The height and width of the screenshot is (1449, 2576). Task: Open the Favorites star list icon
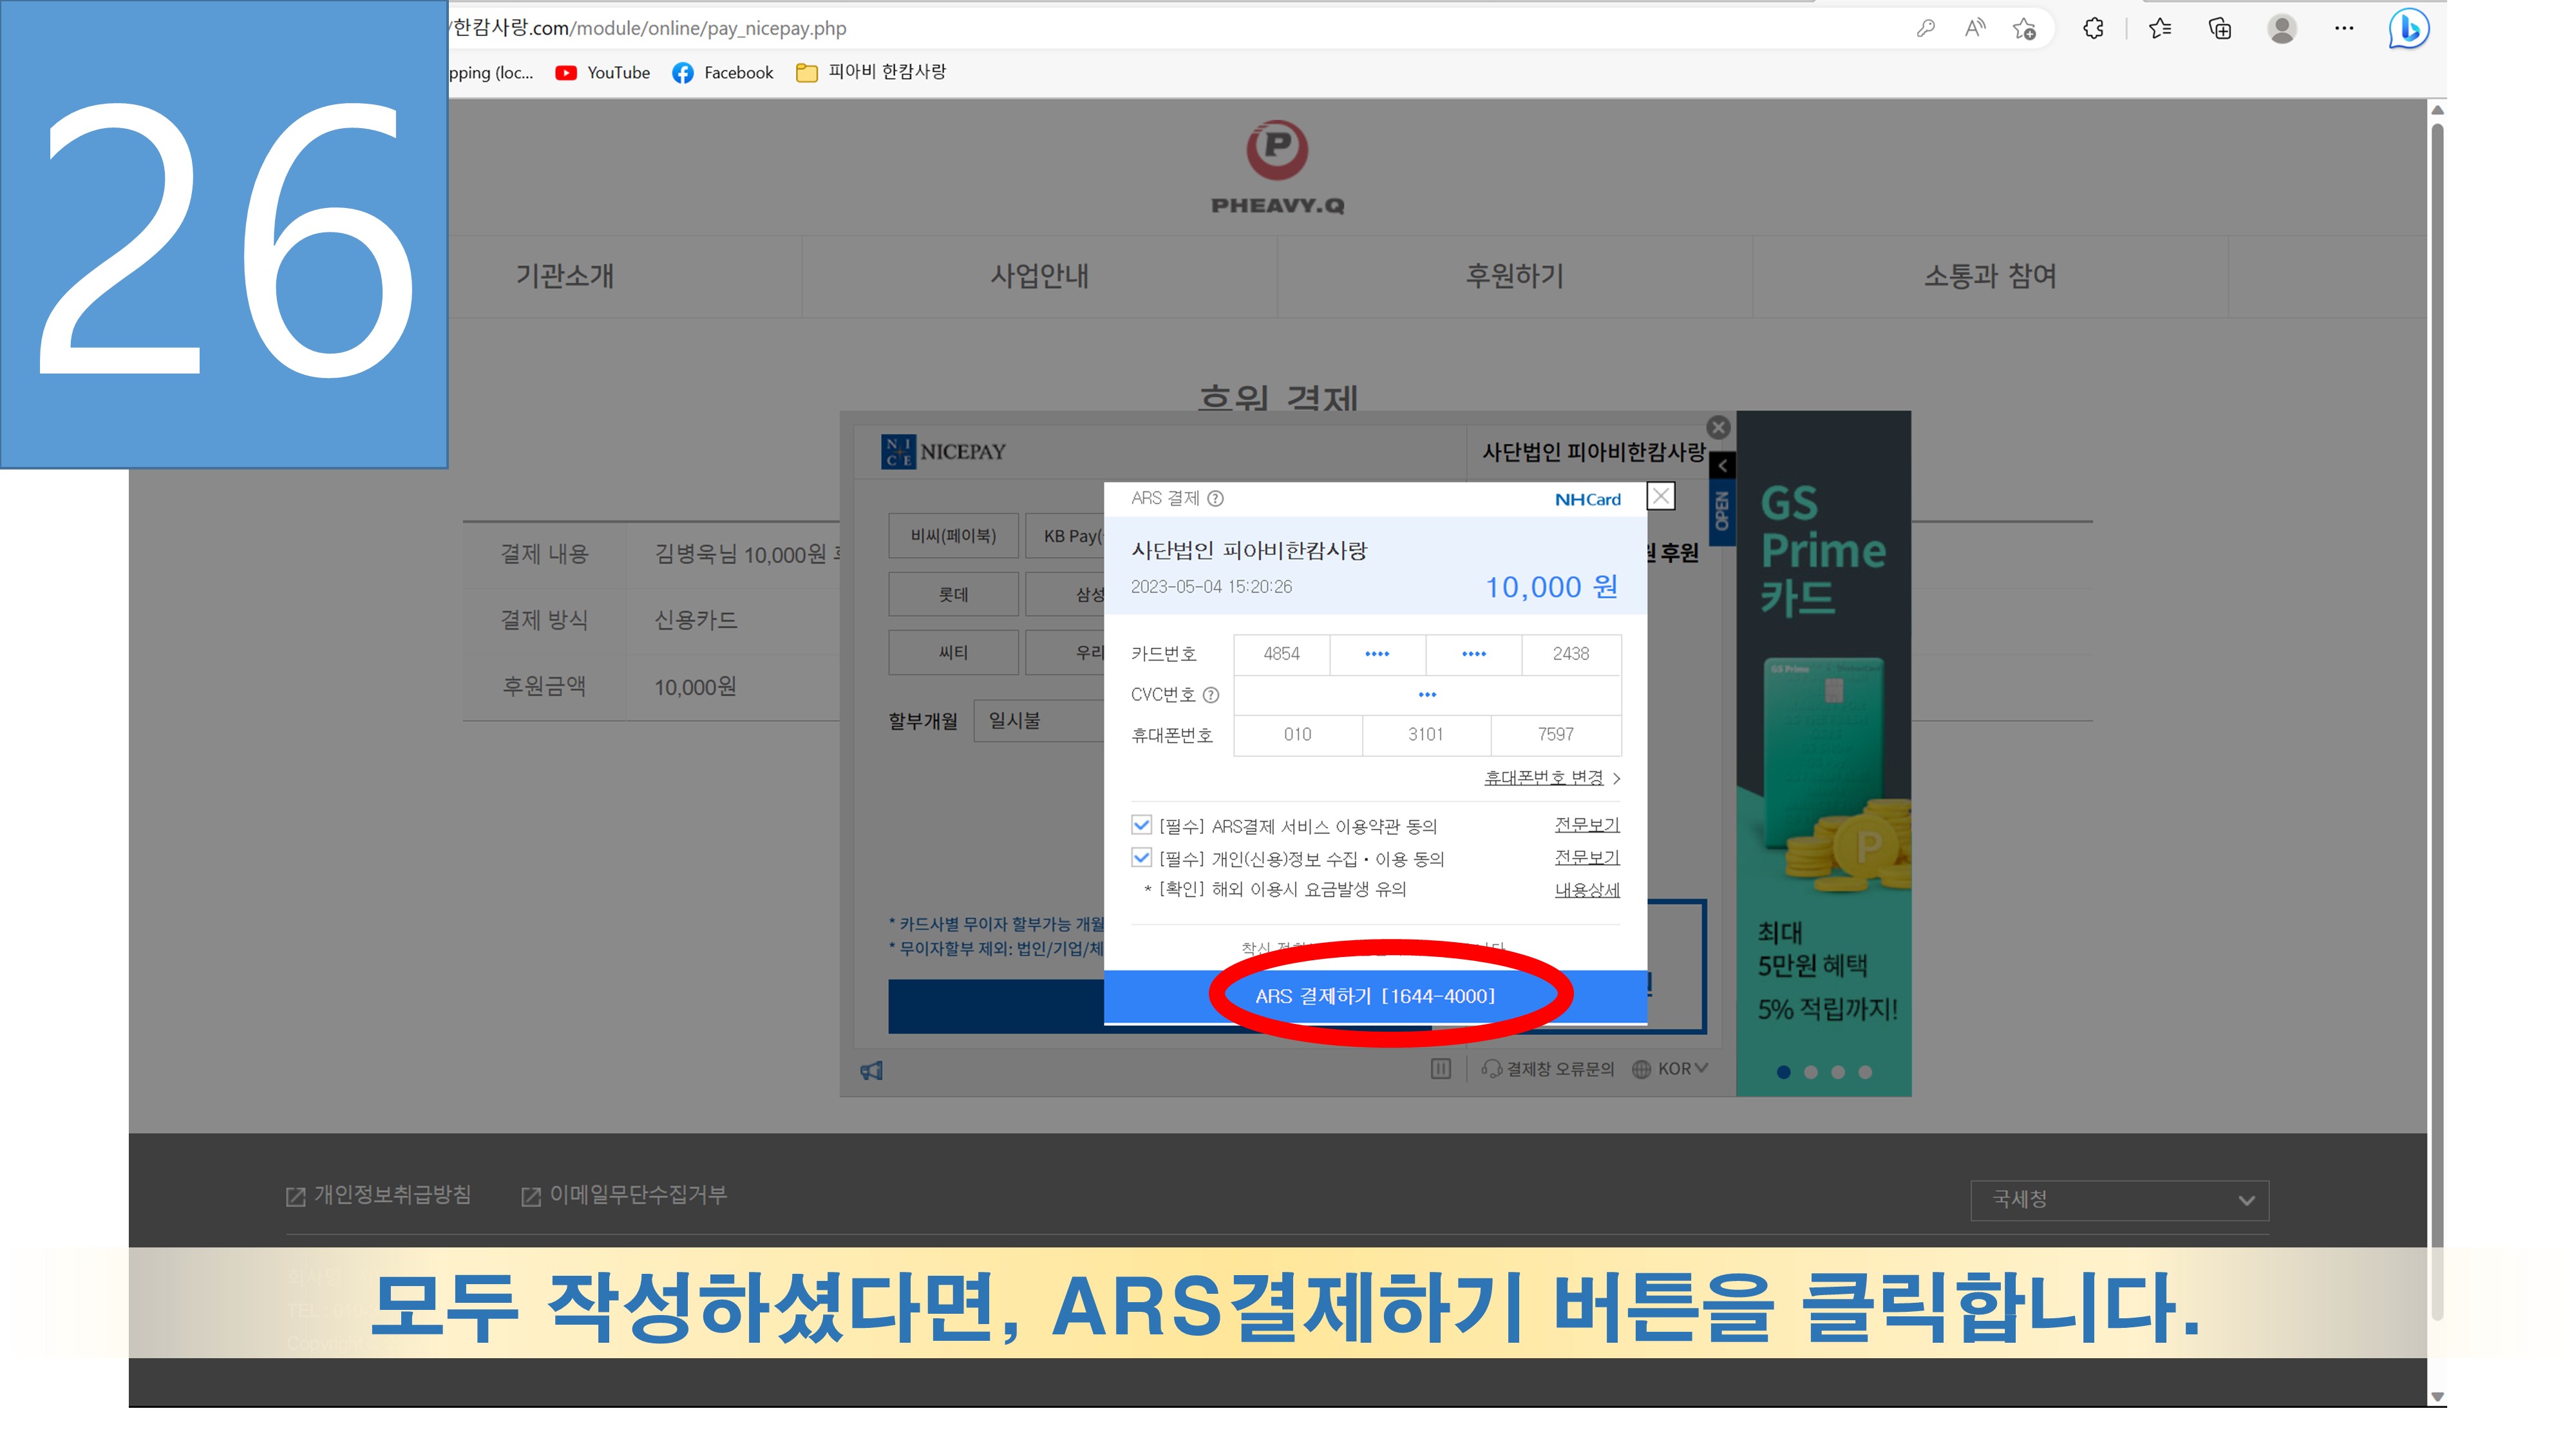(2160, 29)
